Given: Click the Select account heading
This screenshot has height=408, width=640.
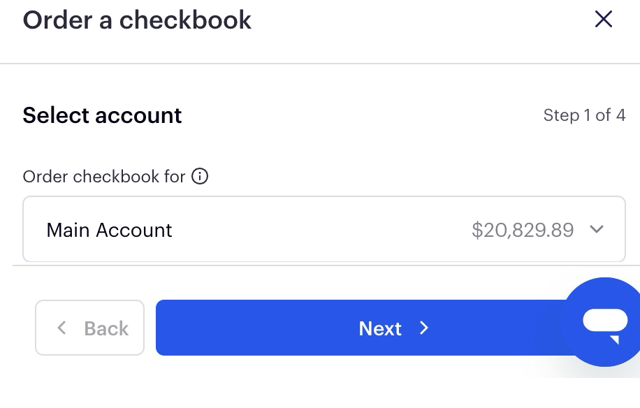Looking at the screenshot, I should point(102,115).
